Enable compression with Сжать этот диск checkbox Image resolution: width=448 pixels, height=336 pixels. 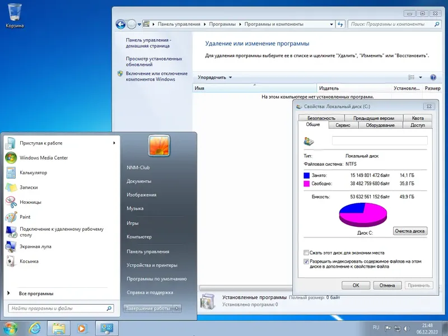point(306,253)
